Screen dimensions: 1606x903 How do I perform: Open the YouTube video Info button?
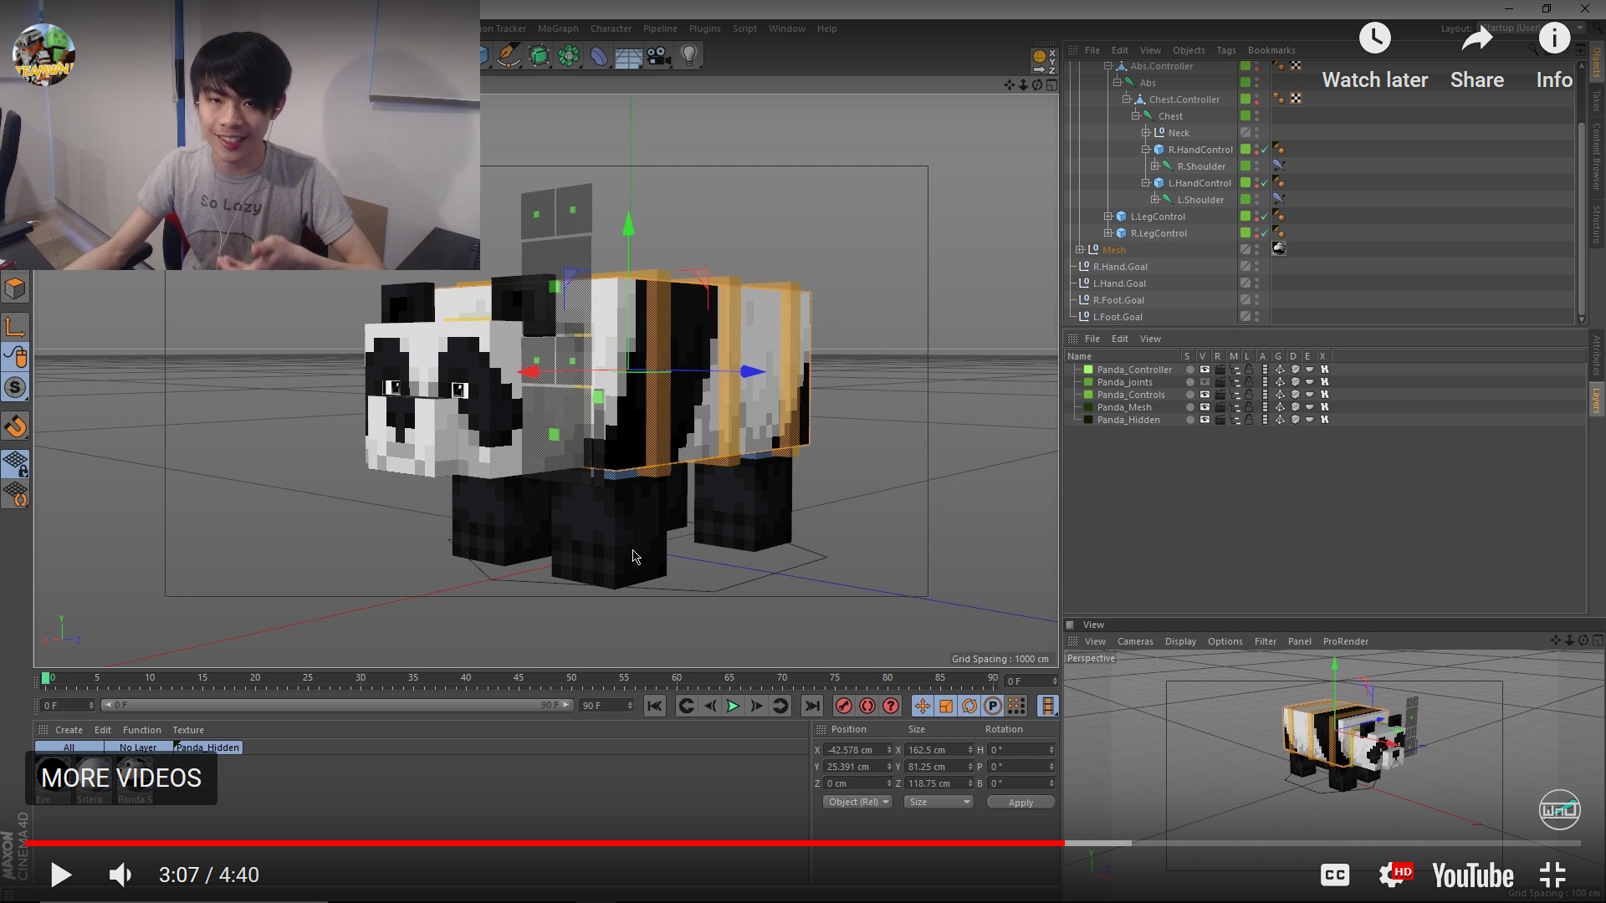click(1554, 57)
